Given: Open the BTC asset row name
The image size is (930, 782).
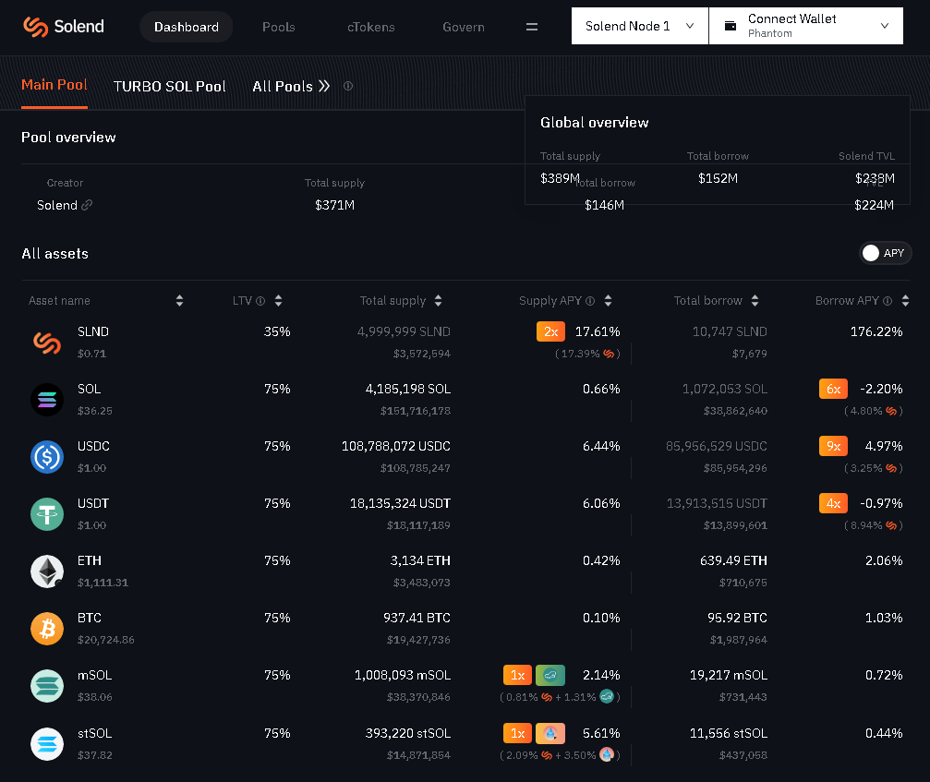Looking at the screenshot, I should (90, 618).
